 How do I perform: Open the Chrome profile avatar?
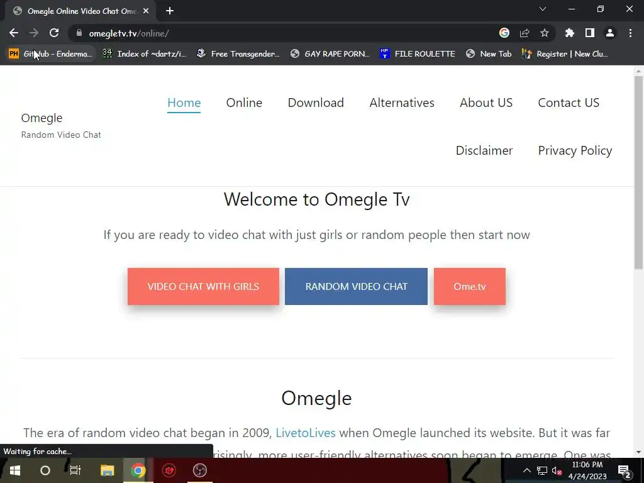click(x=610, y=33)
